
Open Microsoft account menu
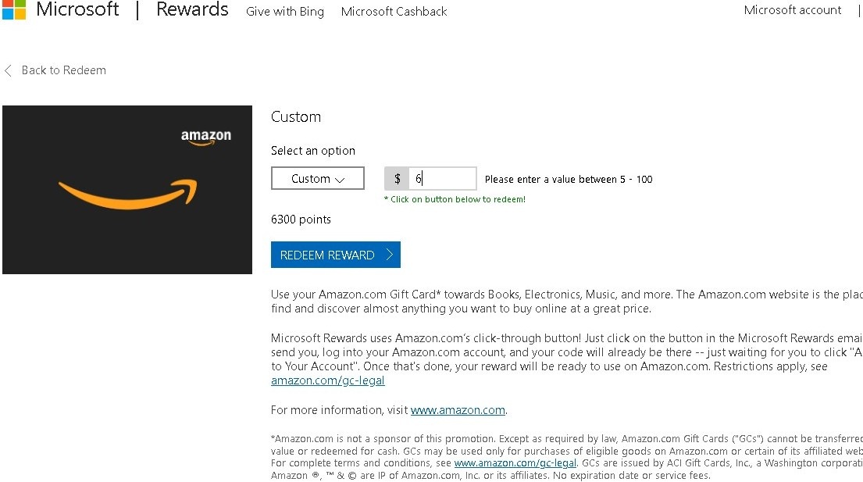(x=793, y=10)
